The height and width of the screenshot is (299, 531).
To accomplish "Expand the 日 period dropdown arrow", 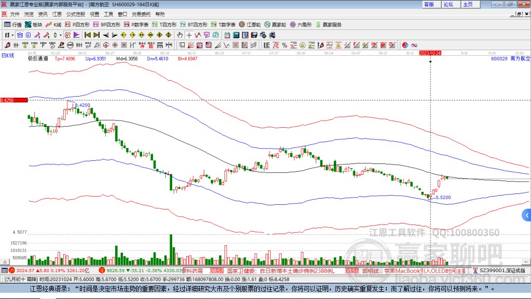I will (x=13, y=35).
